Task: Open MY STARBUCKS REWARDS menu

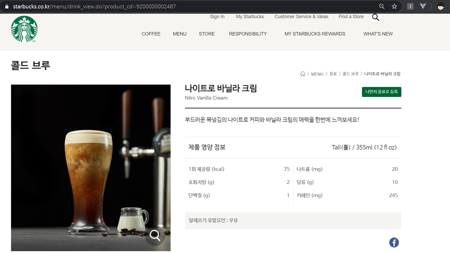Action: point(315,34)
